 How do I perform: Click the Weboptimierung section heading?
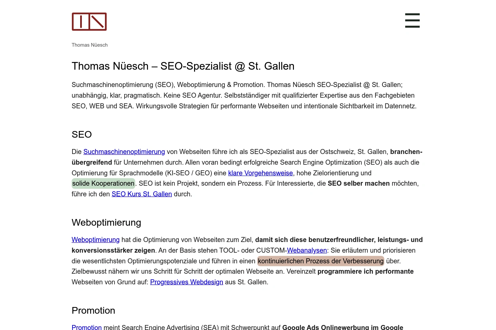coord(106,223)
